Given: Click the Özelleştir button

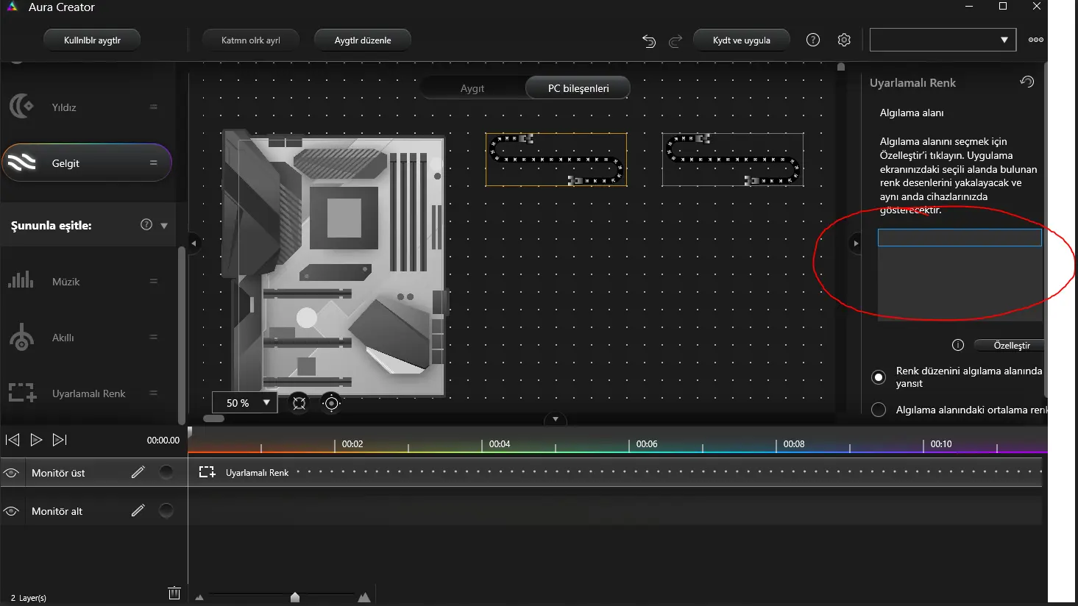Looking at the screenshot, I should 1011,345.
